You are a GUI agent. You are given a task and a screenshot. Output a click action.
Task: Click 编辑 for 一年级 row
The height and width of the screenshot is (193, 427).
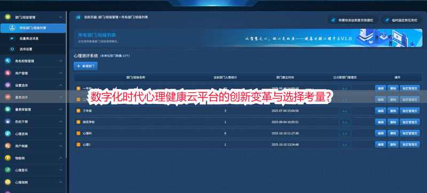[x=381, y=88]
